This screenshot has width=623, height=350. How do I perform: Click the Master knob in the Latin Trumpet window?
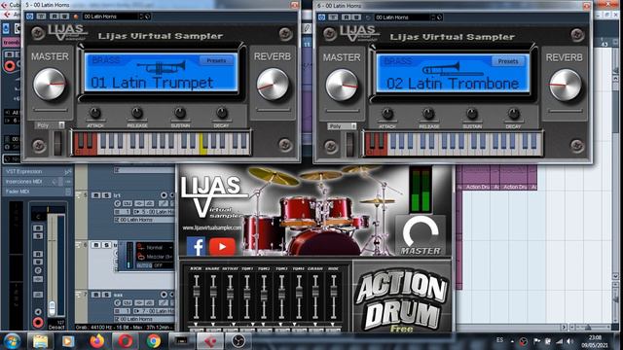click(50, 84)
